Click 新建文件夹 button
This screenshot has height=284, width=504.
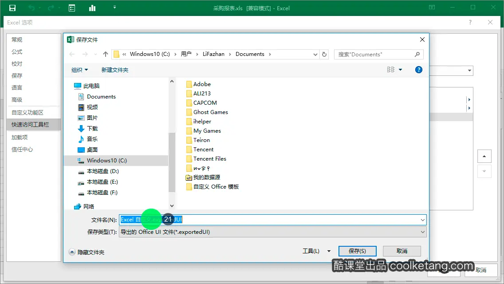(x=115, y=70)
